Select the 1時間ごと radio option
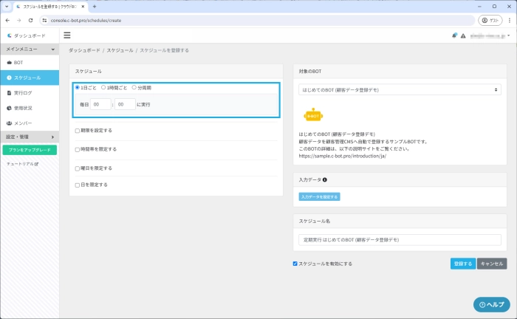Viewport: 517px width, 319px height. [103, 88]
